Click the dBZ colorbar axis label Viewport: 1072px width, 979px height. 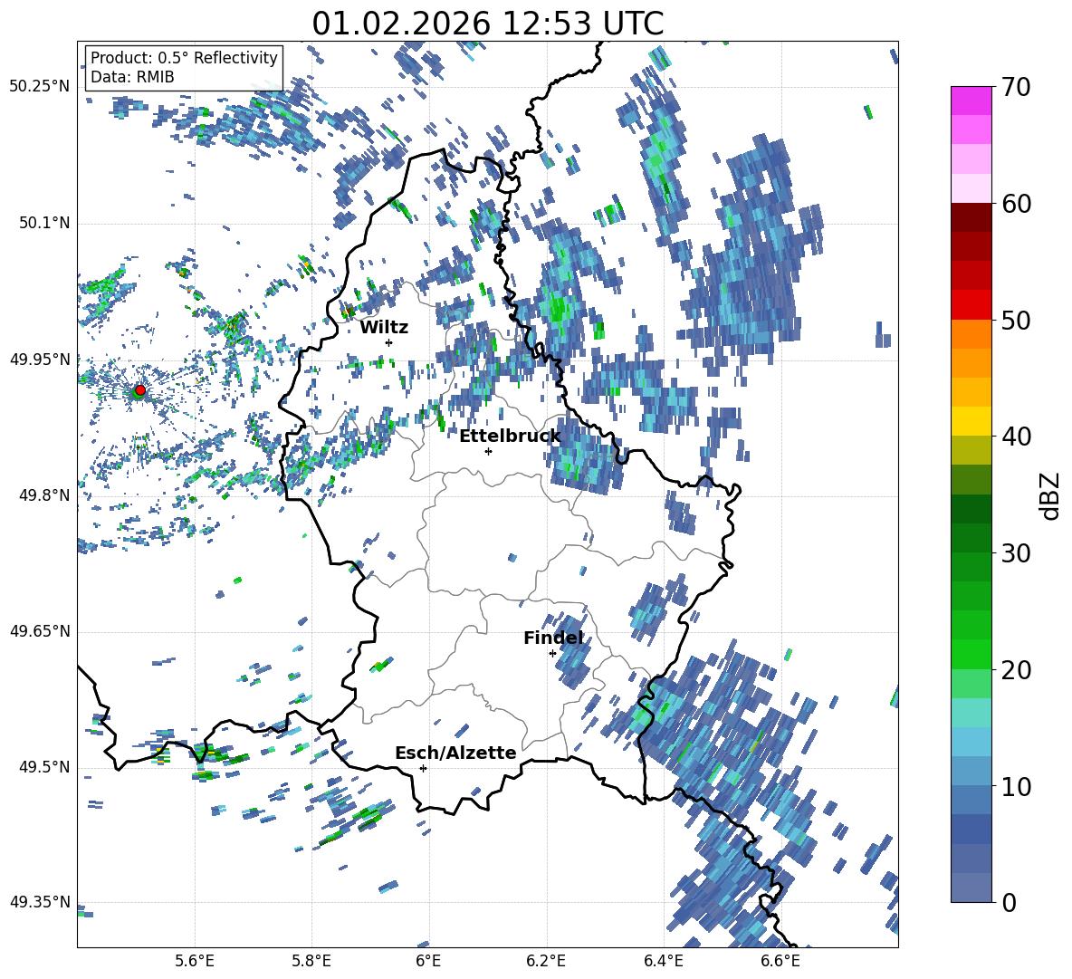pyautogui.click(x=1049, y=495)
